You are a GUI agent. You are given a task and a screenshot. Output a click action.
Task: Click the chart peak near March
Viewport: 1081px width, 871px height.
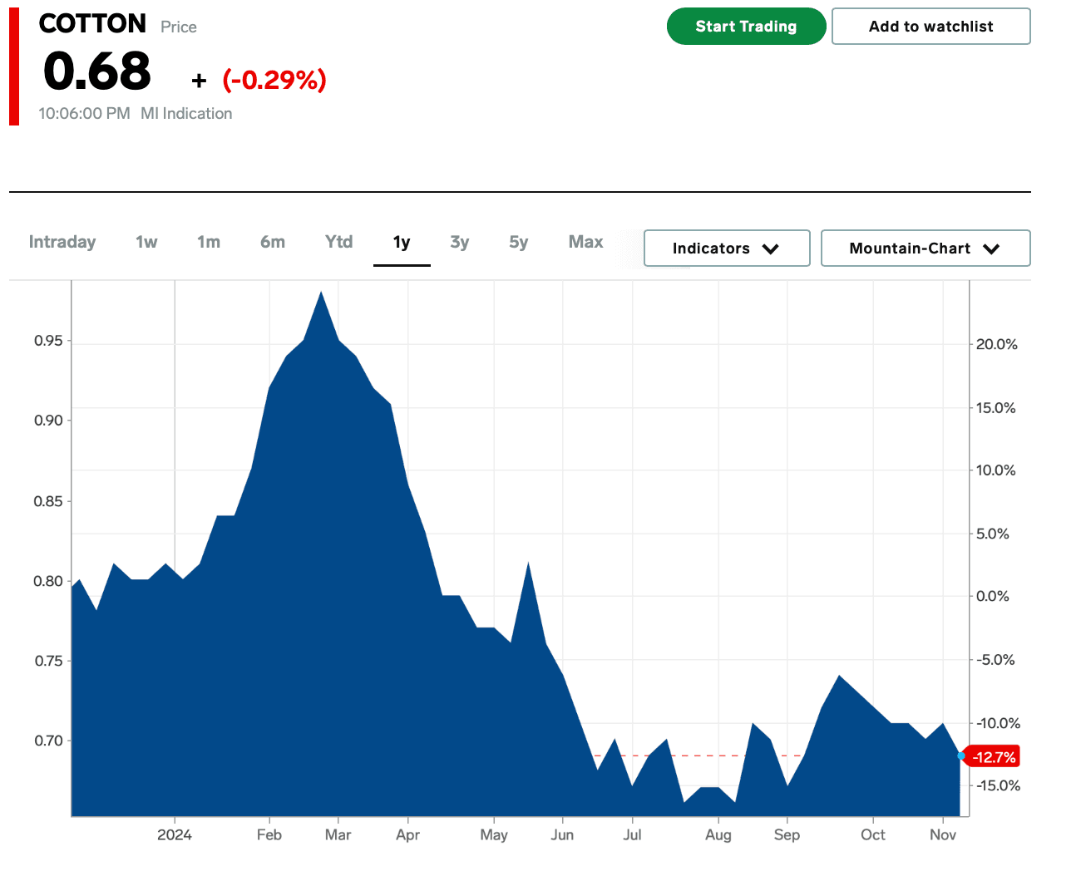coord(321,293)
